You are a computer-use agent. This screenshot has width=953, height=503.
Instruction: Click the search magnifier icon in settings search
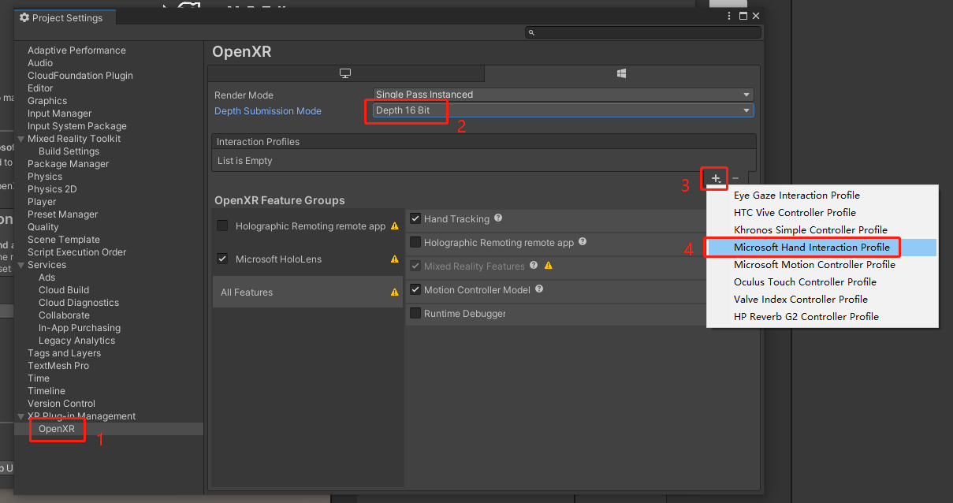(532, 33)
